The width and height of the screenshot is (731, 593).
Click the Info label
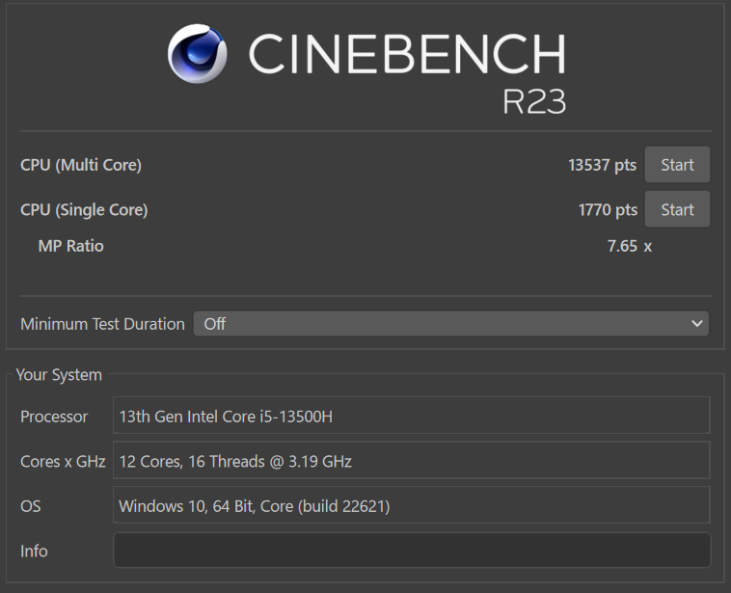(x=34, y=551)
